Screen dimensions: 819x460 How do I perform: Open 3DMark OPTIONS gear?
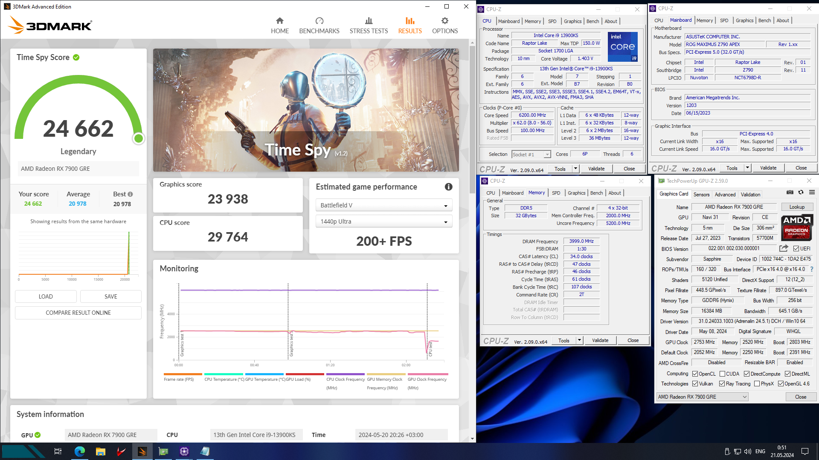tap(445, 26)
